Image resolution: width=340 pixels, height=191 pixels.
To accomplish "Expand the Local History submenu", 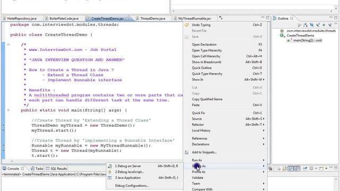I will click(225, 131).
